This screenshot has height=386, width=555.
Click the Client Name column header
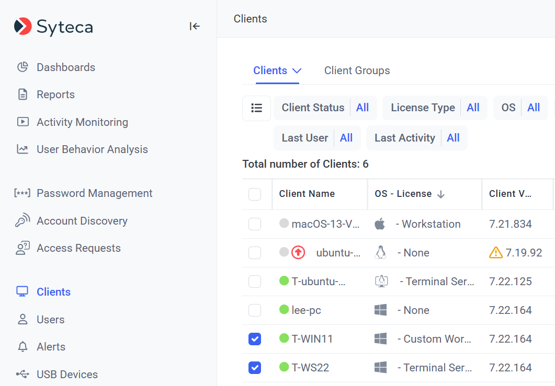click(307, 194)
